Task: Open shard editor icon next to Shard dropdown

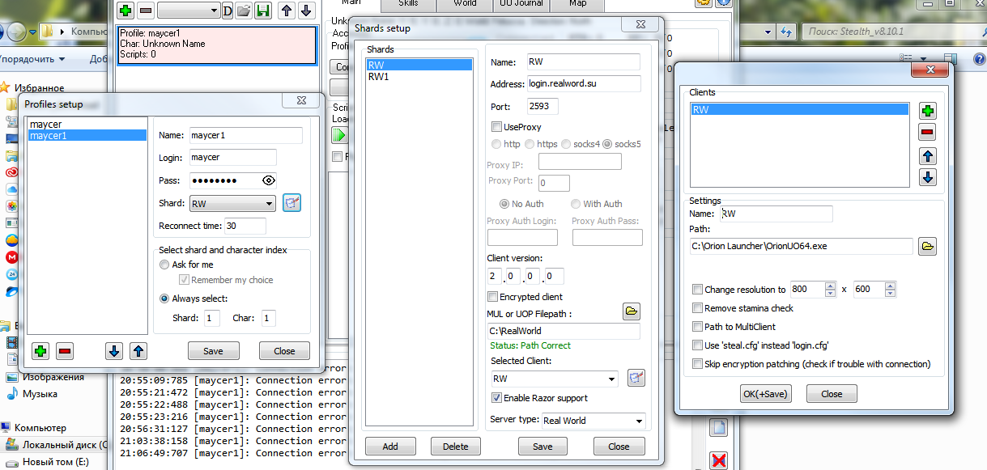Action: tap(291, 204)
